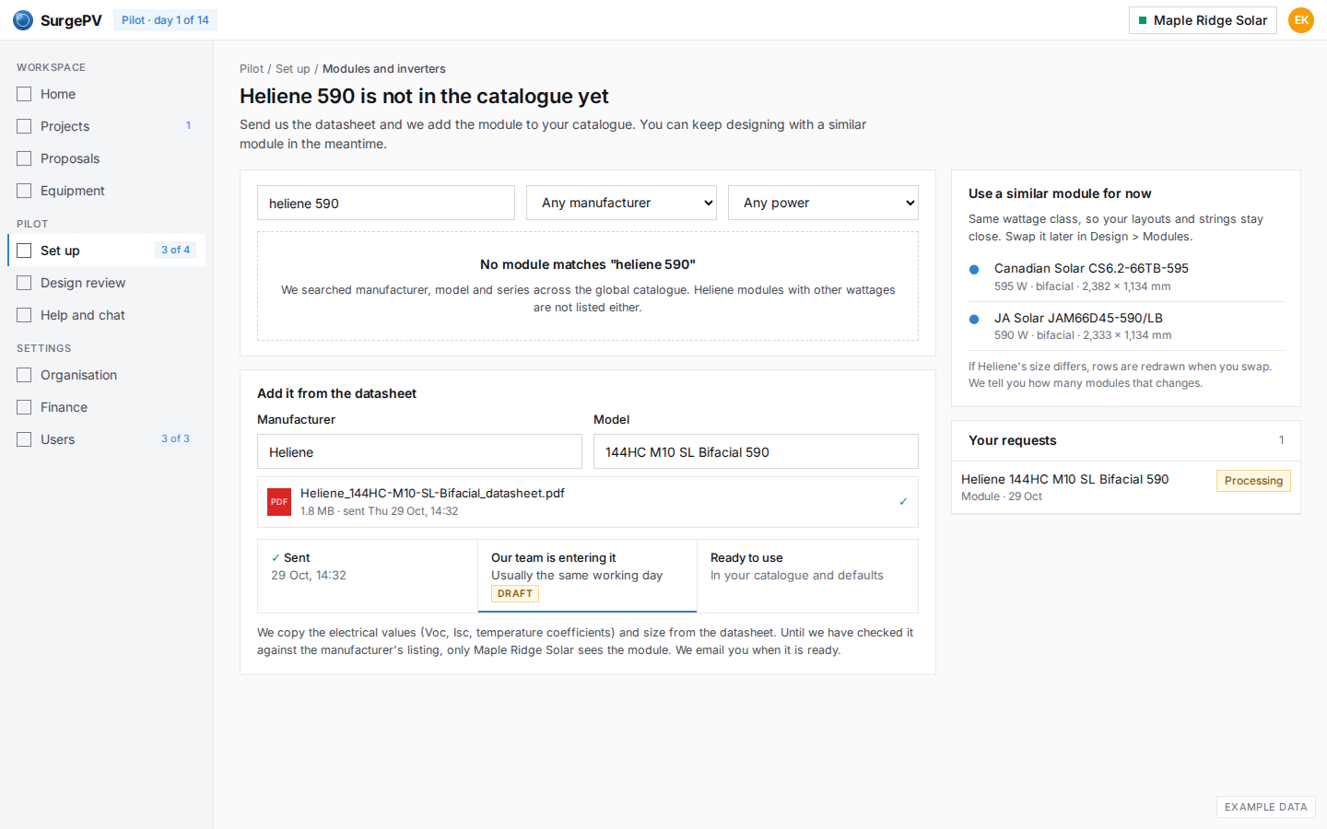
Task: Click the module search field
Action: coord(386,203)
